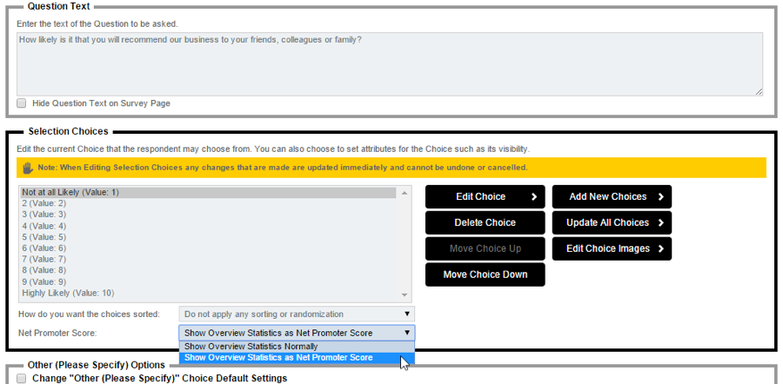Image resolution: width=783 pixels, height=384 pixels.
Task: Choose Show Overview Statistics as Net Promoter Score
Action: pyautogui.click(x=278, y=358)
